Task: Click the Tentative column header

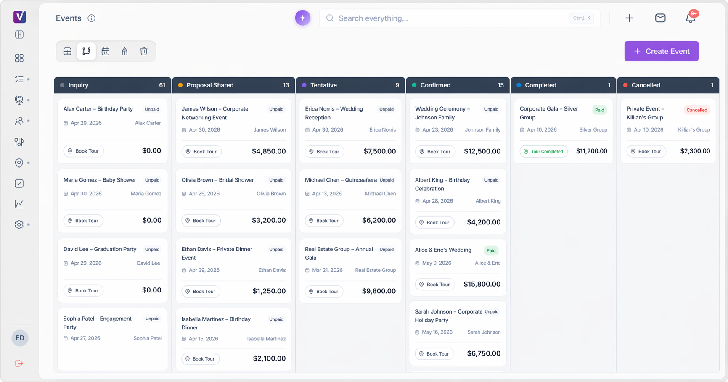Action: pyautogui.click(x=350, y=85)
